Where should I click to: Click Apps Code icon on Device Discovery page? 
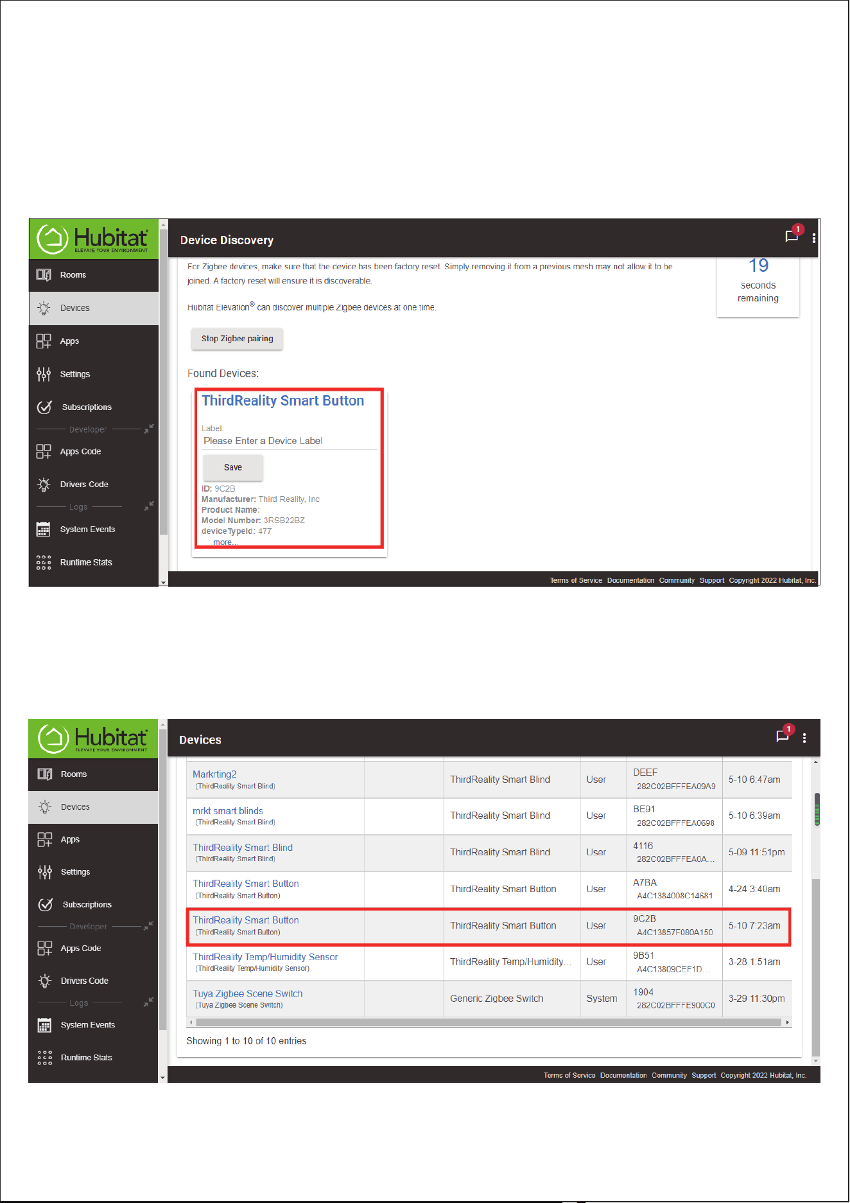point(44,452)
